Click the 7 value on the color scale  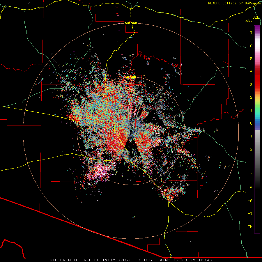251,33
